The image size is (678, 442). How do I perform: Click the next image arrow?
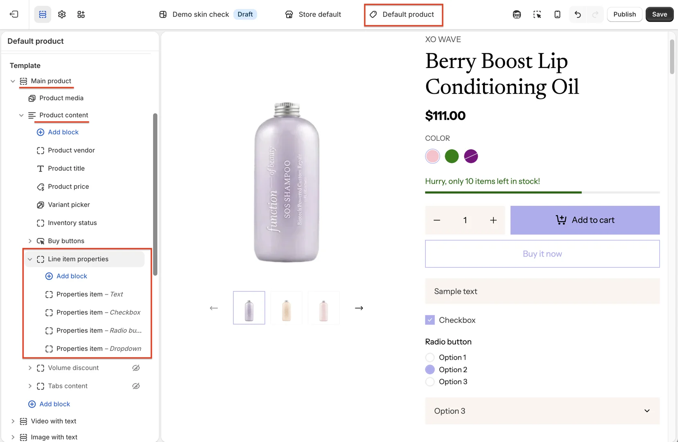[x=359, y=308]
